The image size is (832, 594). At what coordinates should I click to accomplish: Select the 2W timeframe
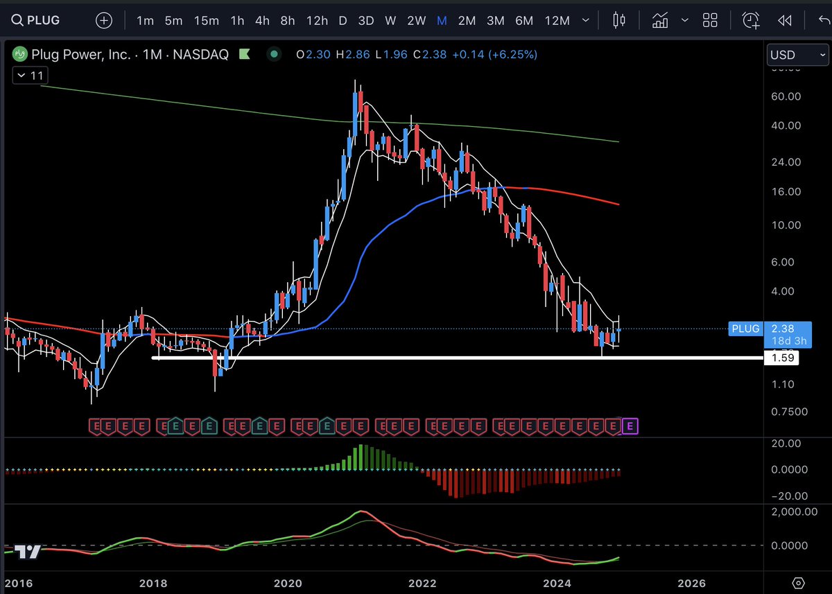pyautogui.click(x=416, y=20)
